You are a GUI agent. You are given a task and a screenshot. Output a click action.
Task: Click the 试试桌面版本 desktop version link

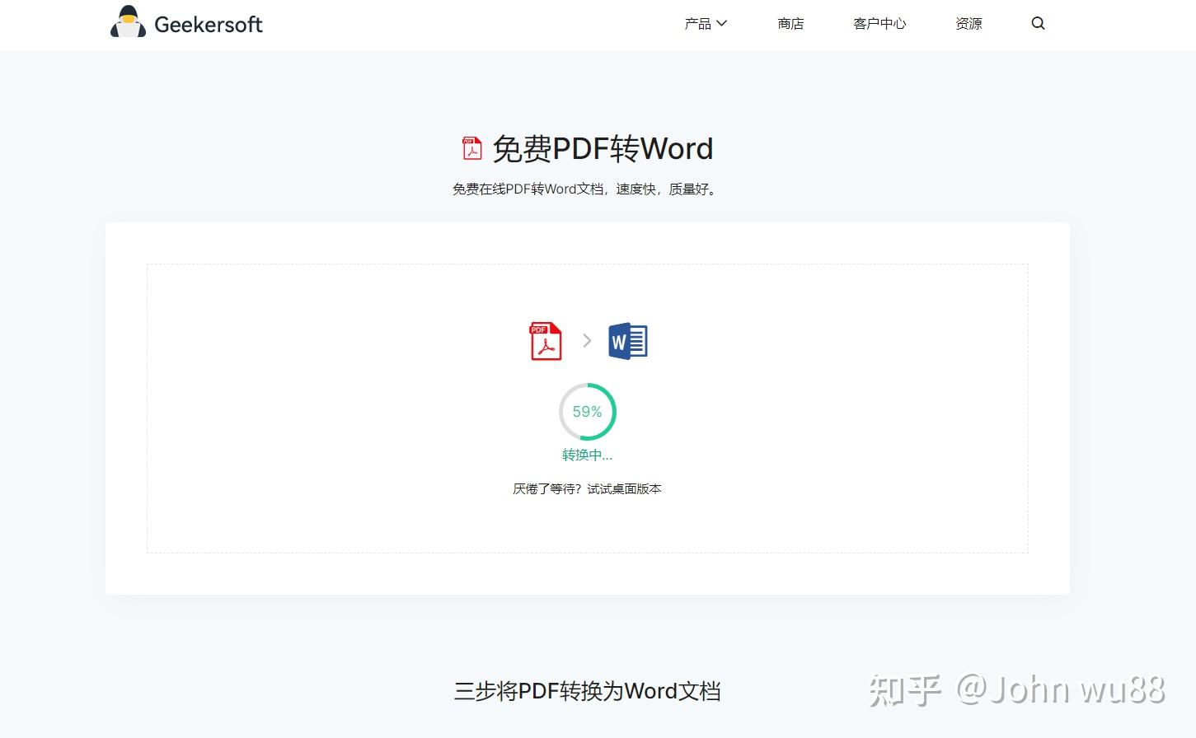click(624, 488)
